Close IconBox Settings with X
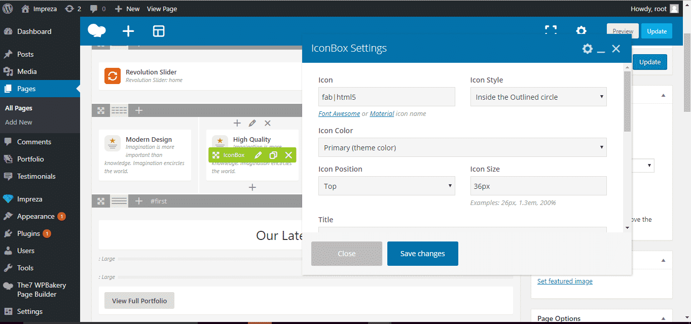 pyautogui.click(x=616, y=49)
